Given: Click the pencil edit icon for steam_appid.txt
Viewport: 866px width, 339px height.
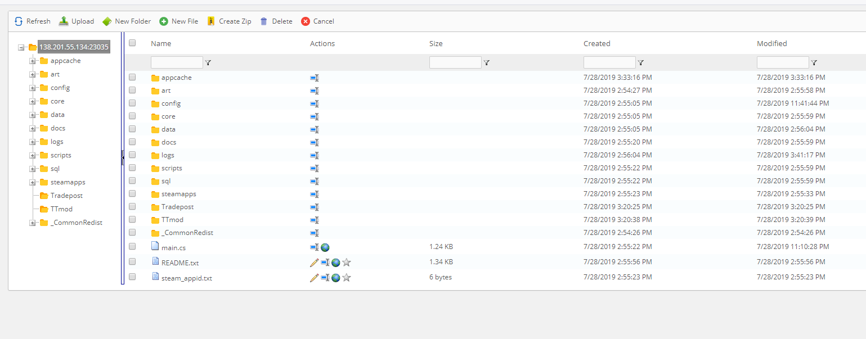Looking at the screenshot, I should [x=314, y=278].
